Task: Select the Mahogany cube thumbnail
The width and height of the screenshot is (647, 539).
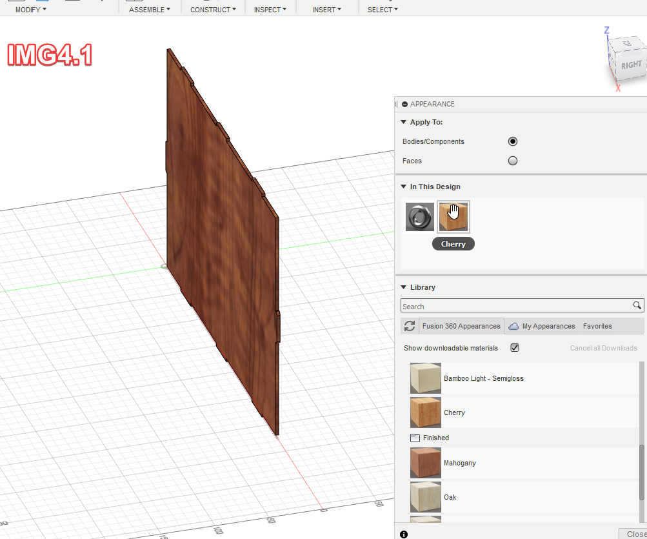Action: click(425, 463)
